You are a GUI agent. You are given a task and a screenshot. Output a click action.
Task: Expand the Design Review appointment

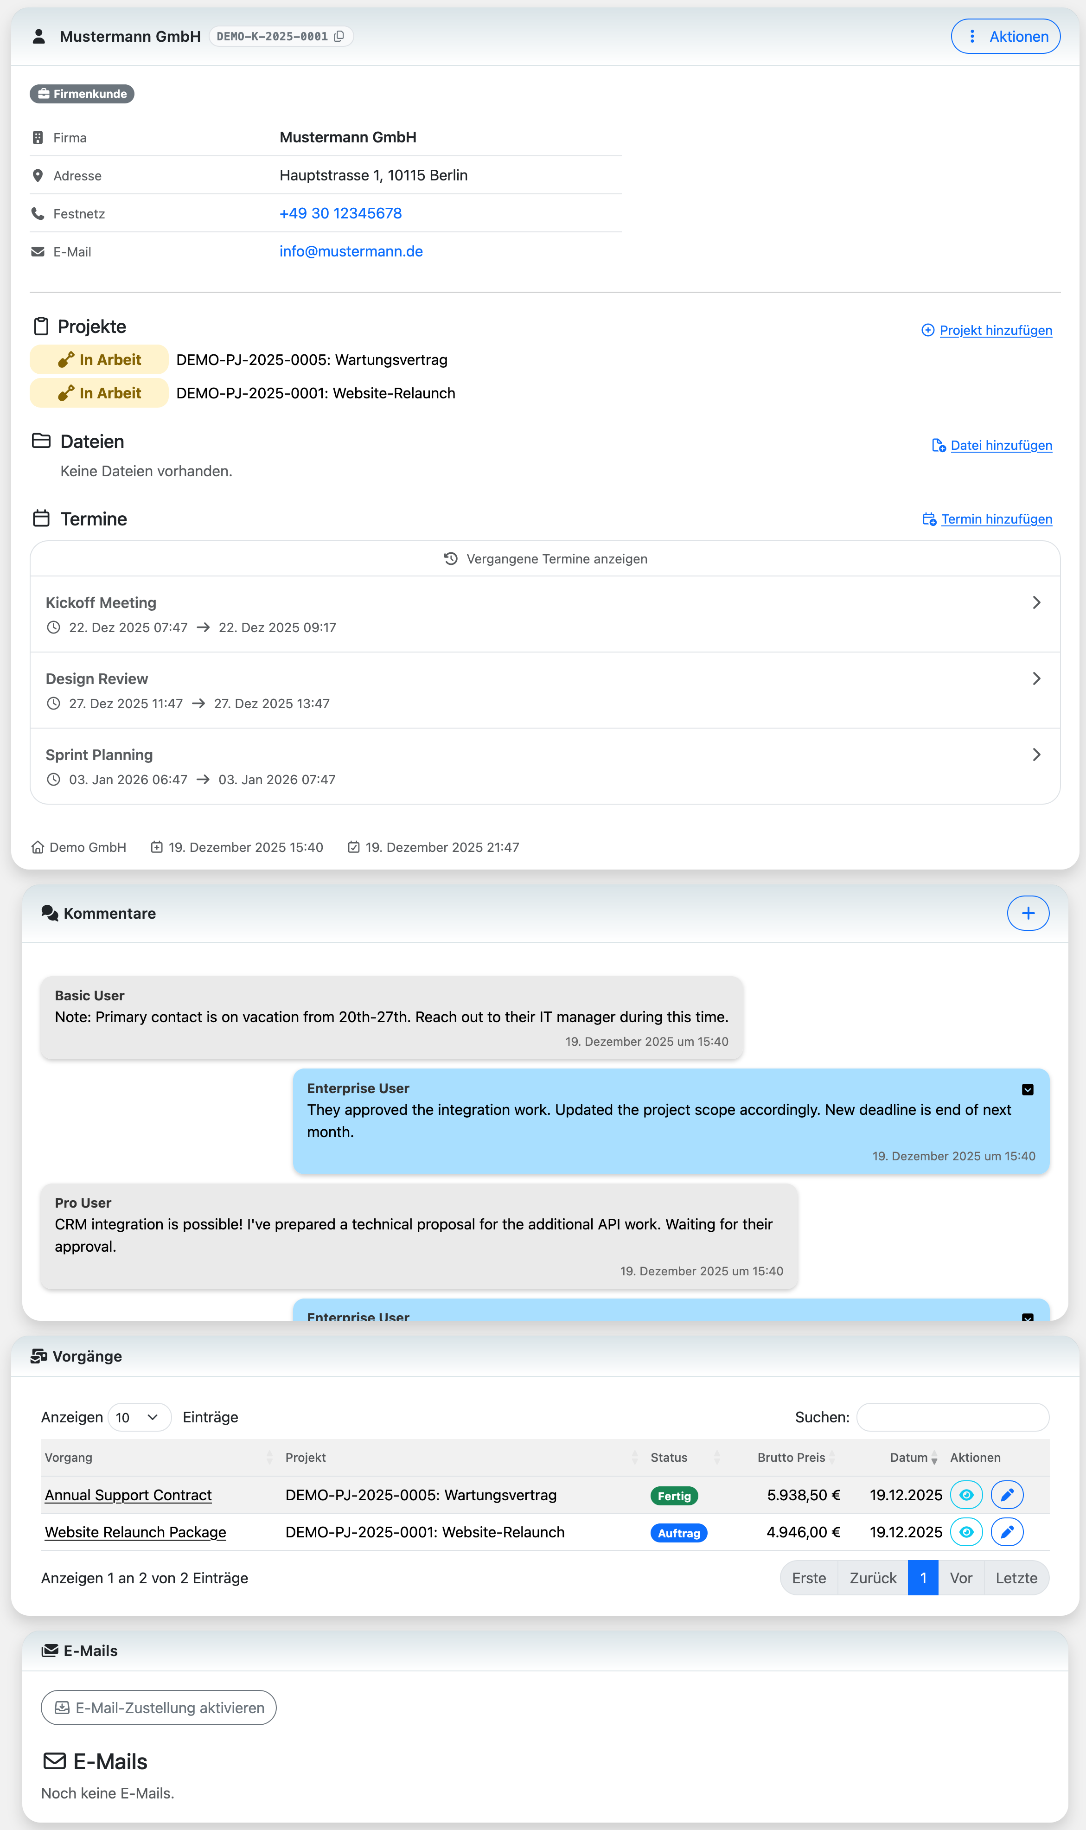pyautogui.click(x=1035, y=678)
